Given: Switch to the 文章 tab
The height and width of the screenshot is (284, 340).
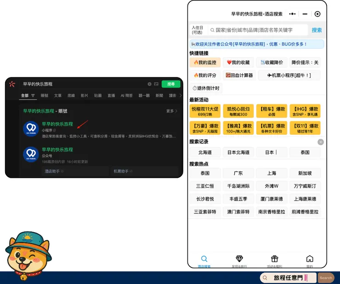Looking at the screenshot, I should point(58,96).
